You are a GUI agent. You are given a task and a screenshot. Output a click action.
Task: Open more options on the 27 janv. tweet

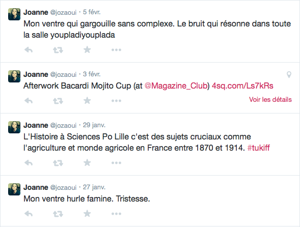click(116, 214)
